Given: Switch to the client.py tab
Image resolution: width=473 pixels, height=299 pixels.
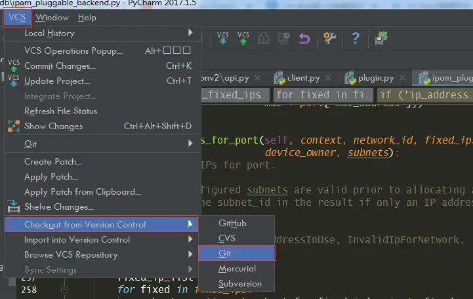Looking at the screenshot, I should point(304,78).
